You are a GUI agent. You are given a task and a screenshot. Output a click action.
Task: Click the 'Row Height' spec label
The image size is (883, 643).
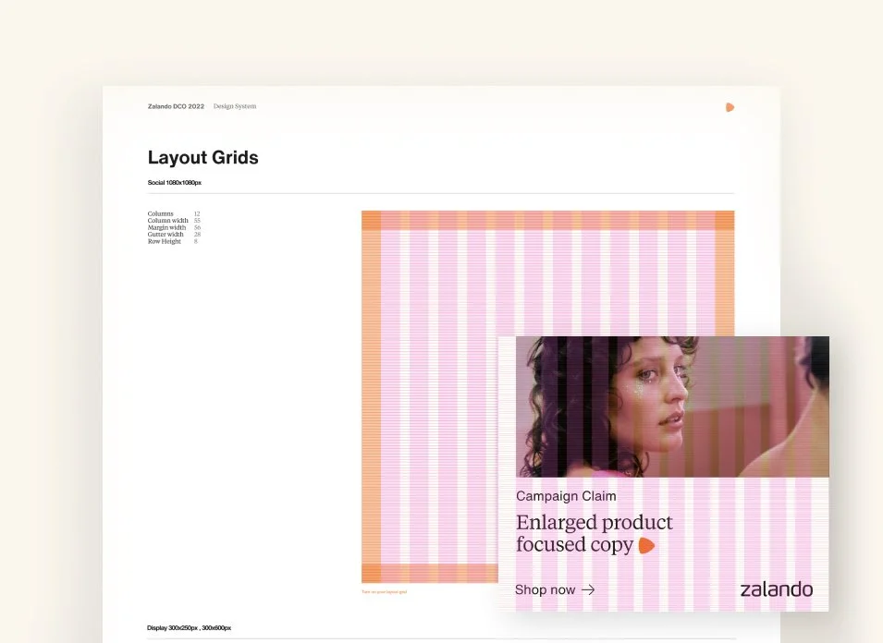pos(165,241)
